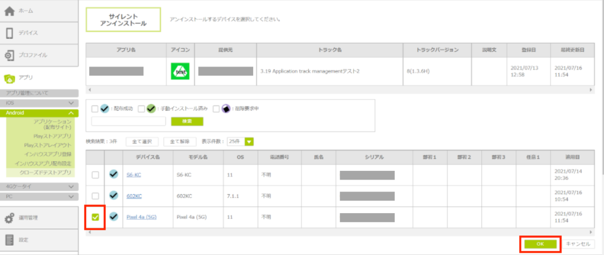Open the Settings document icon in sidebar
Image resolution: width=604 pixels, height=255 pixels.
[x=9, y=240]
